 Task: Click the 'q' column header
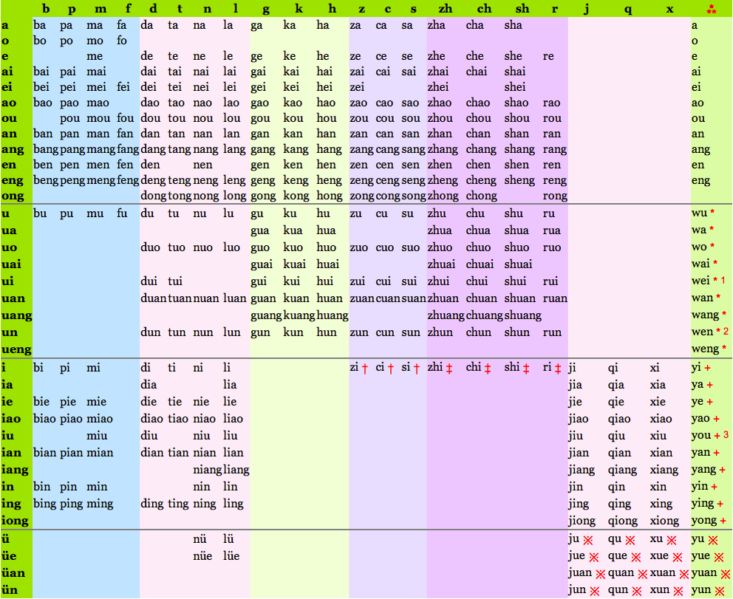click(x=628, y=10)
